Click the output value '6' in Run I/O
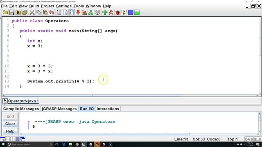The height and width of the screenshot is (147, 262). tap(34, 127)
